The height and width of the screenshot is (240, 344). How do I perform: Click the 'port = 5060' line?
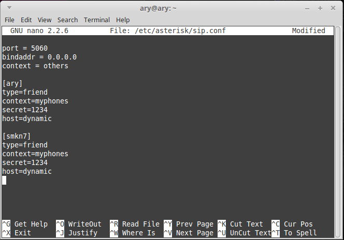[25, 48]
